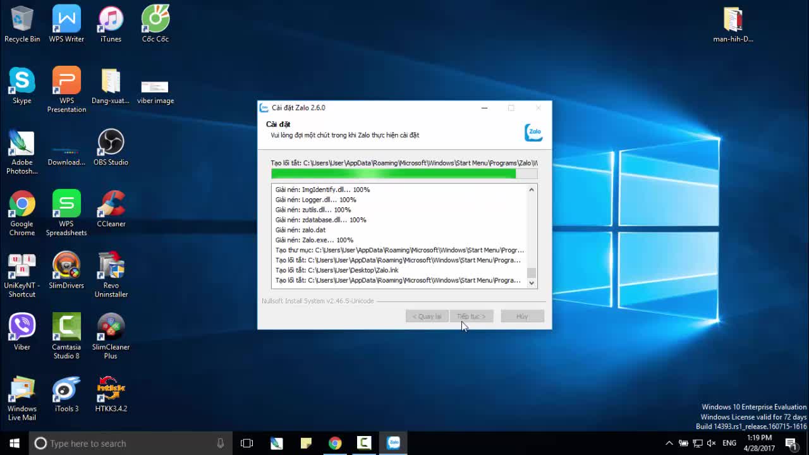Image resolution: width=809 pixels, height=455 pixels.
Task: Click the taskbar search box
Action: click(130, 444)
